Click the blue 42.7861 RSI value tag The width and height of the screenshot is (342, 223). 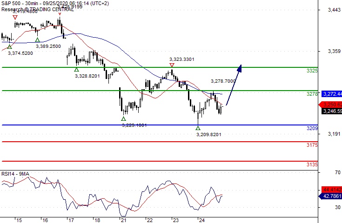[330, 196]
